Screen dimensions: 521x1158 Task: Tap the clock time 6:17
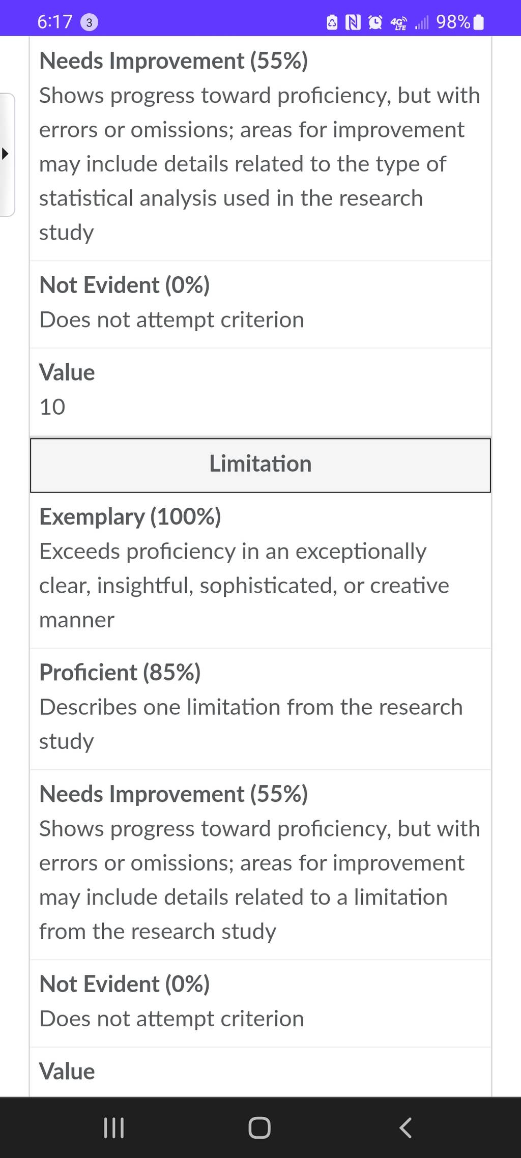tap(55, 22)
